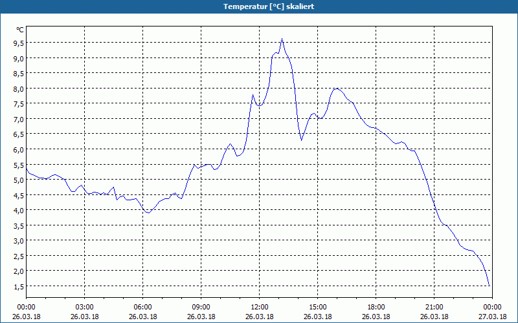
Task: Click the 3,5 value on the temperature axis
Action: point(18,225)
